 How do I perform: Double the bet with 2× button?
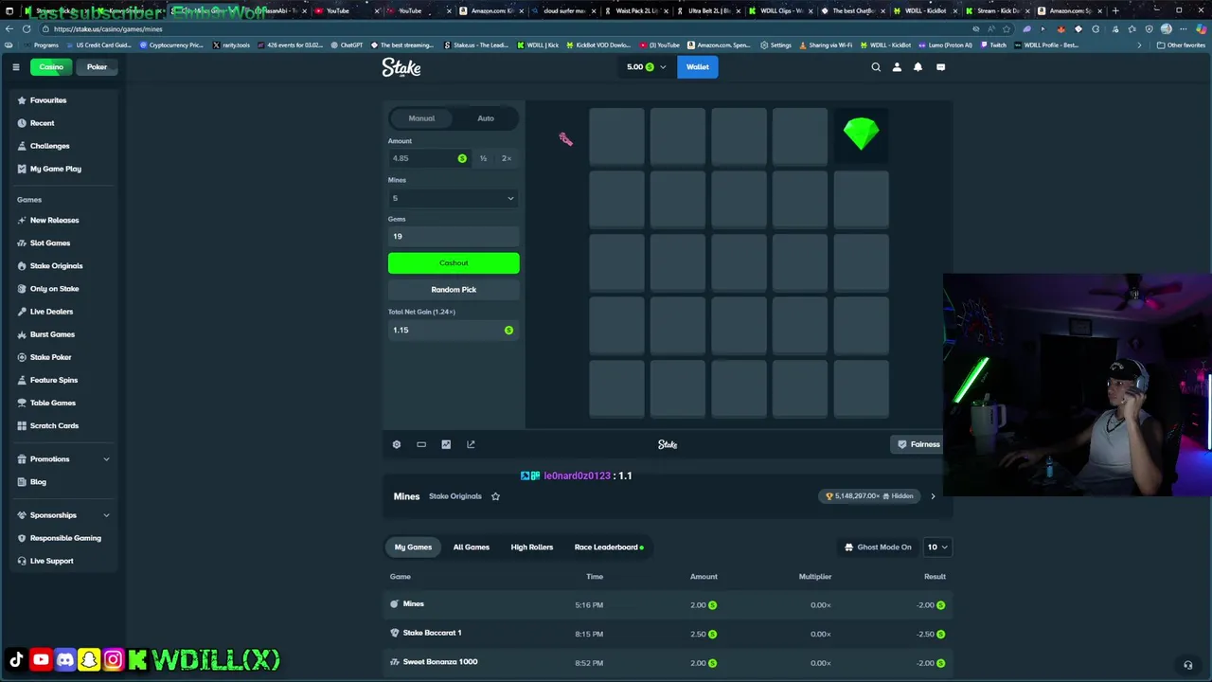pos(507,158)
